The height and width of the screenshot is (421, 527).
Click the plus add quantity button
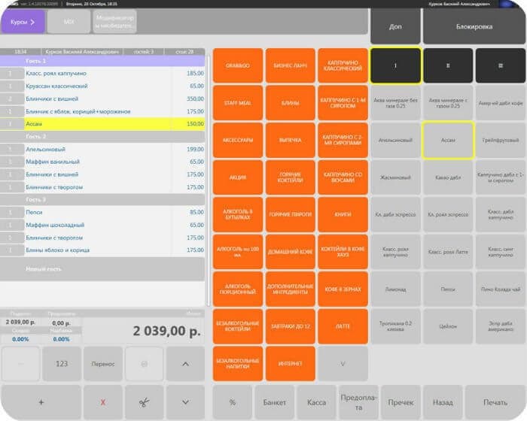41,402
